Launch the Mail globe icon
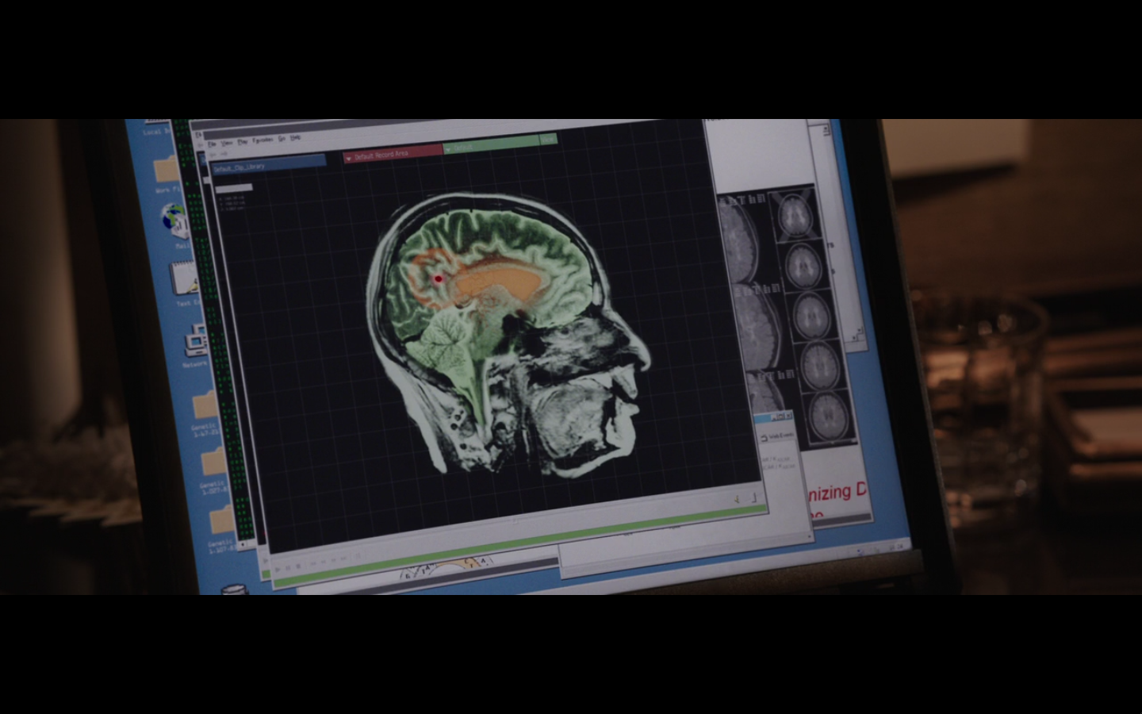1142x714 pixels. 173,218
